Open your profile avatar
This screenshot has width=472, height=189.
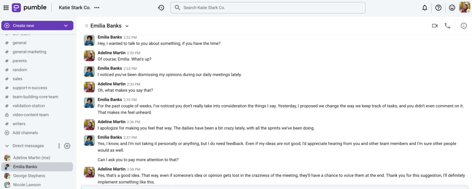click(465, 7)
